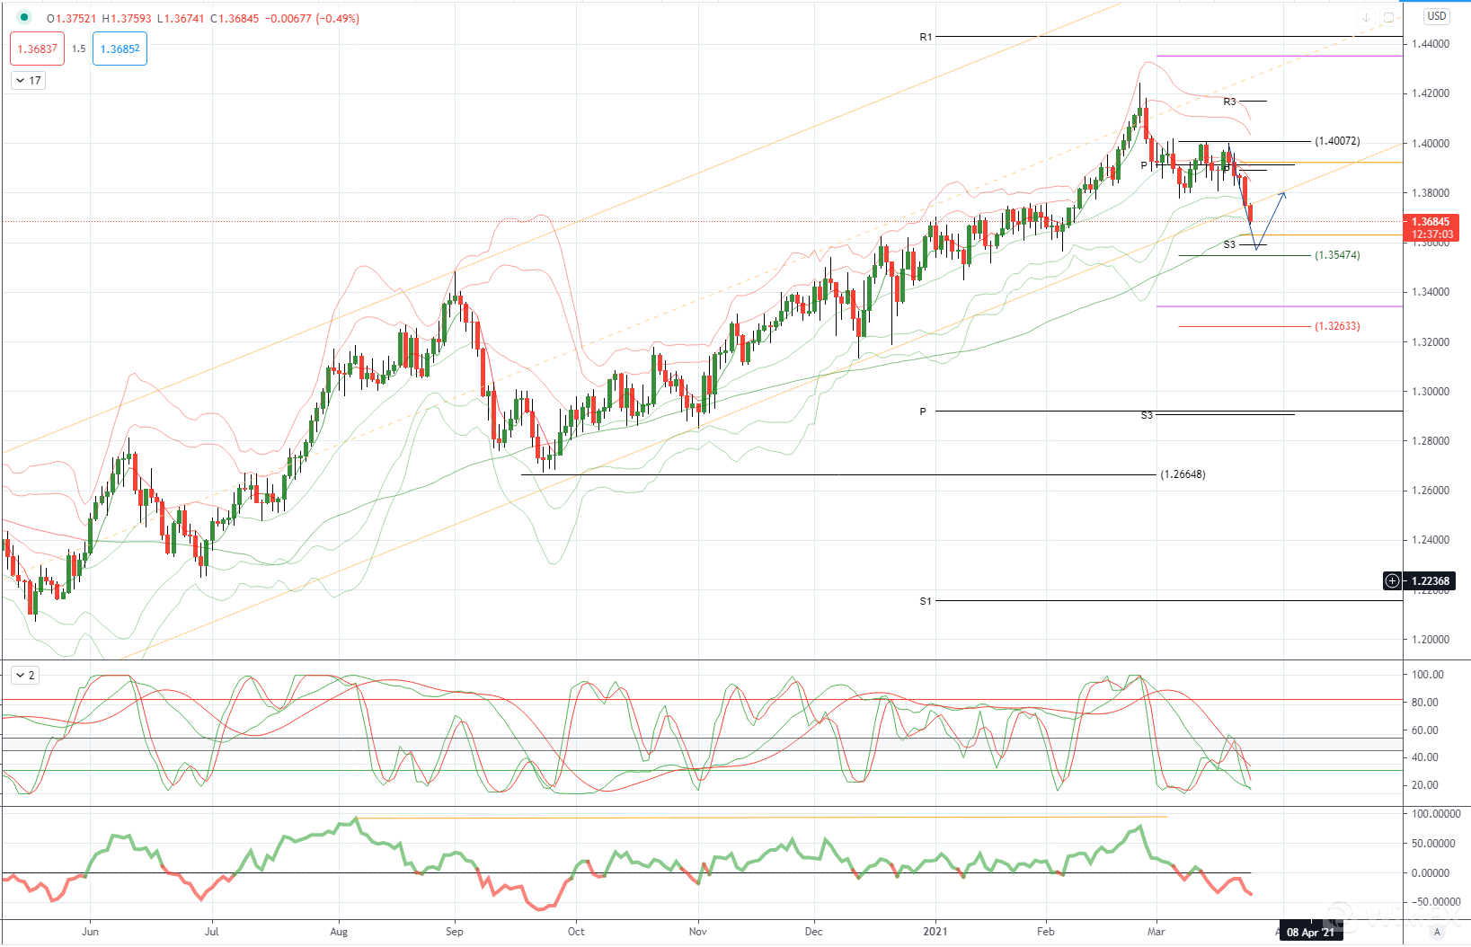Screen dimensions: 1471x947
Task: Expand the 17 indicators legend
Action: tap(29, 81)
